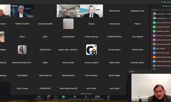Select HERNAN BUSTO participant entry
The image size is (171, 102).
[162, 14]
